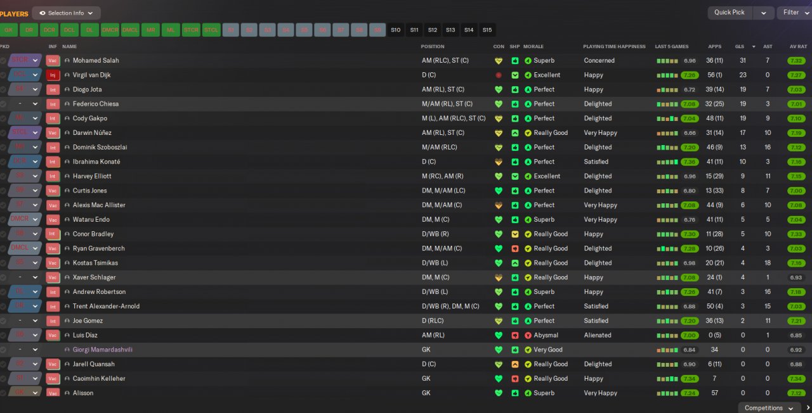Viewport: 812px width, 413px height.
Task: Click Ibrahima Konaté's 7.36 last-game rating badge
Action: 690,162
